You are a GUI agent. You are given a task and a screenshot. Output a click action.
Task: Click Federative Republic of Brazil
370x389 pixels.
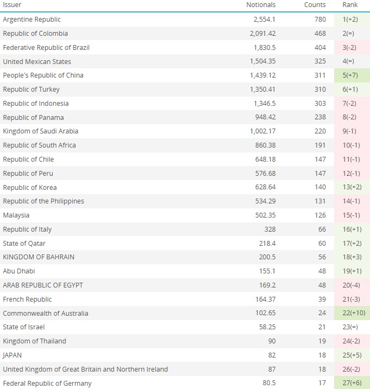[x=46, y=48]
